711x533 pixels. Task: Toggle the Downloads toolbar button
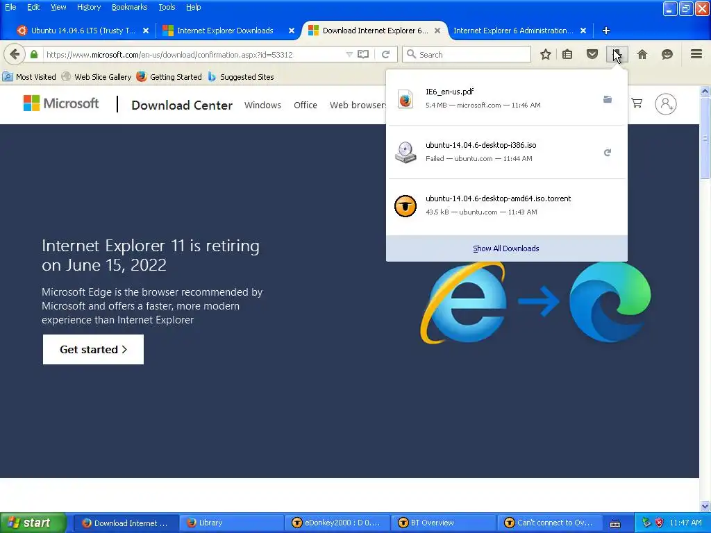[x=617, y=54]
